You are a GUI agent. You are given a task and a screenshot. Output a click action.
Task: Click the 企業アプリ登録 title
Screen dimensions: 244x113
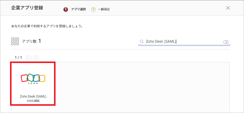(x=27, y=8)
